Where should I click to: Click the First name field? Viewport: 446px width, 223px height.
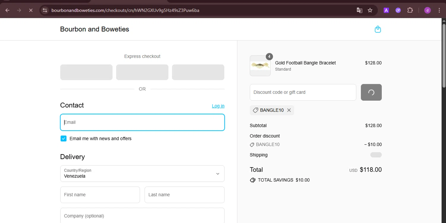pyautogui.click(x=100, y=195)
